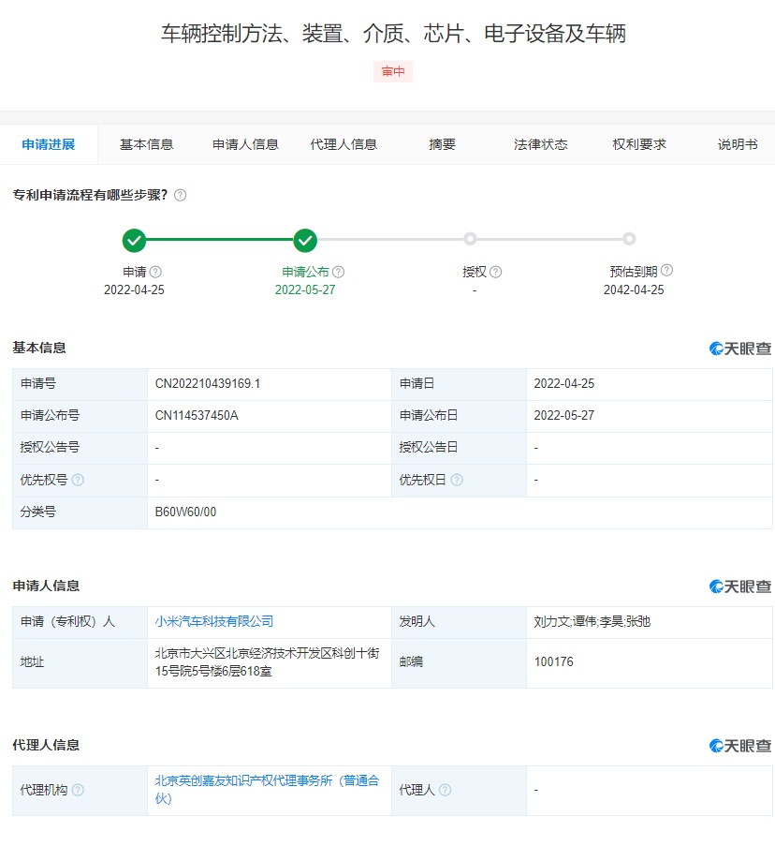Click the 专利申请流程有哪些步骤 question text
This screenshot has height=846, width=775.
(90, 195)
